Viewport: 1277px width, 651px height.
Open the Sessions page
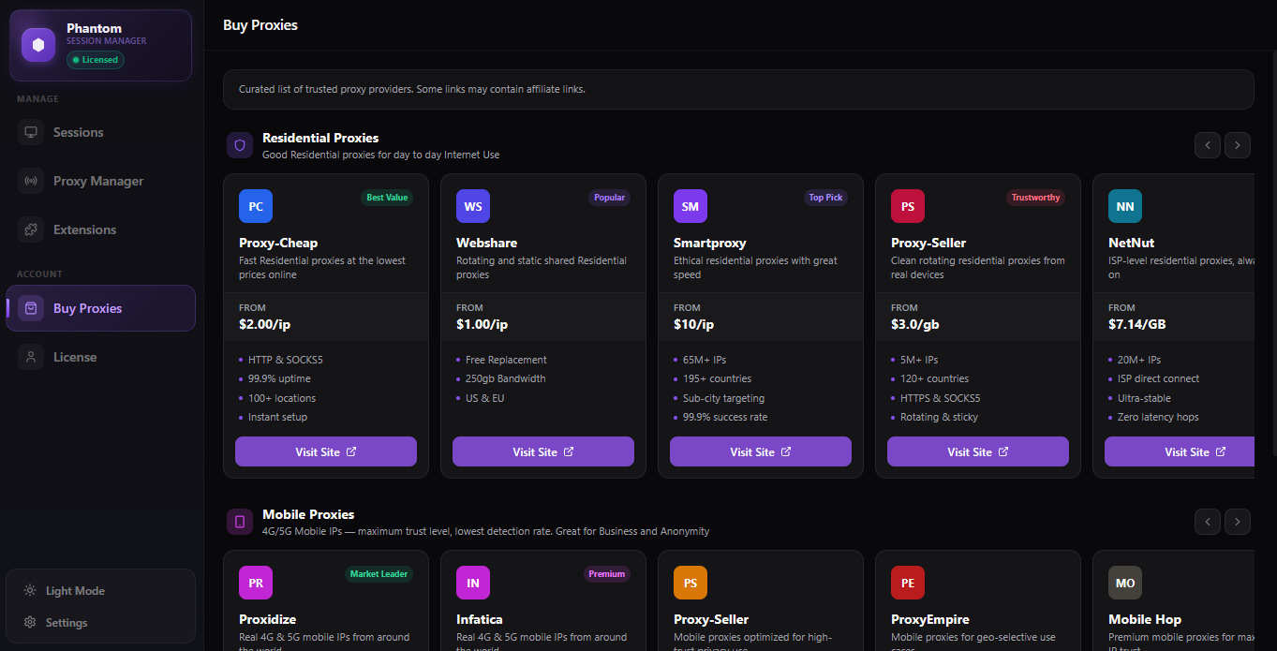pyautogui.click(x=101, y=132)
